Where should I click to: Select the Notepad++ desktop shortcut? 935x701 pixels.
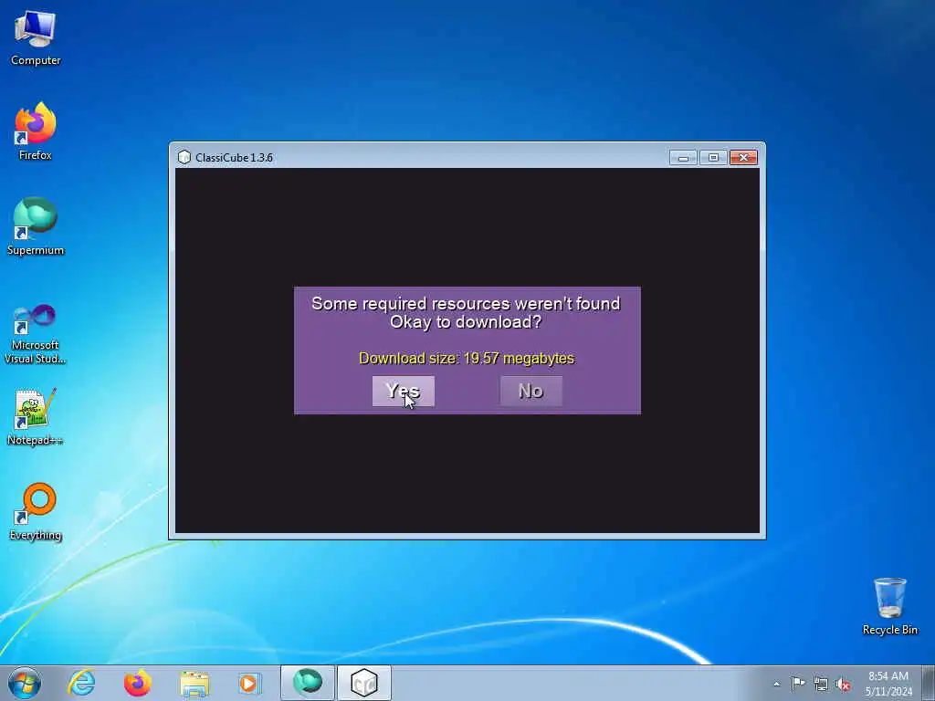point(36,417)
